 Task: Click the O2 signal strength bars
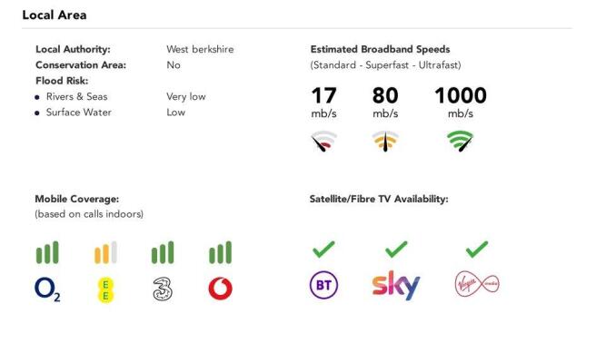[x=47, y=252]
